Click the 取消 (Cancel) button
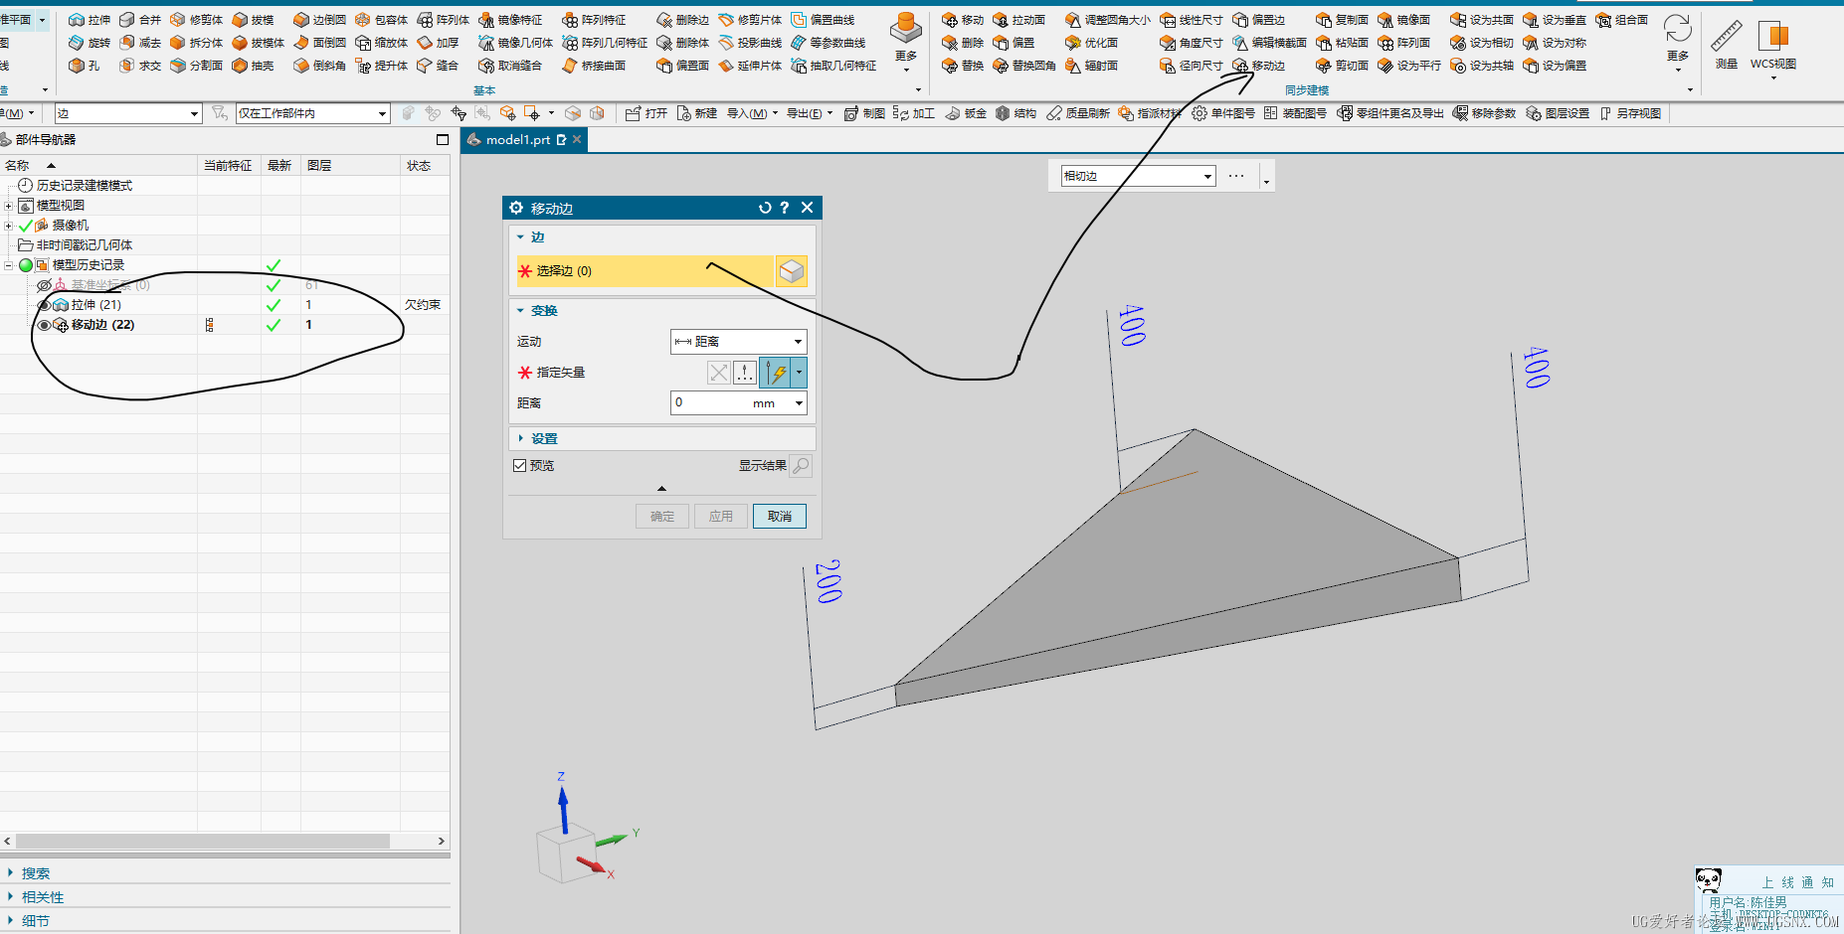1844x934 pixels. (x=780, y=517)
